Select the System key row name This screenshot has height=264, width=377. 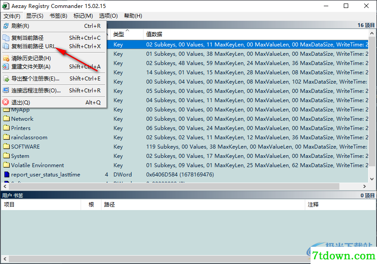(x=20, y=156)
